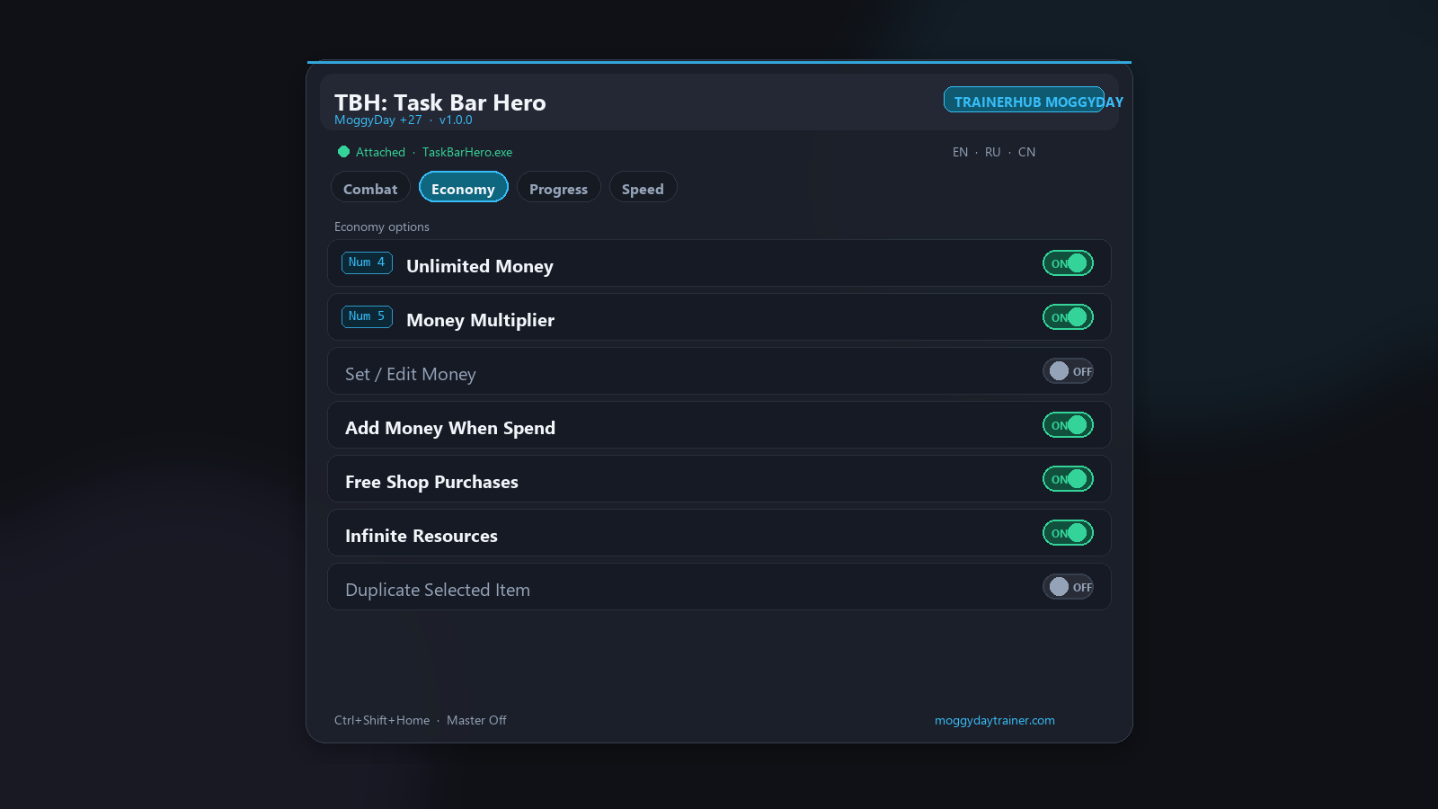Click the Free Shop Purchases label
Screen dimensions: 1438x809
click(x=431, y=482)
